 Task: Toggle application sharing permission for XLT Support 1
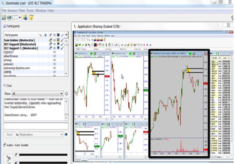coord(58,48)
